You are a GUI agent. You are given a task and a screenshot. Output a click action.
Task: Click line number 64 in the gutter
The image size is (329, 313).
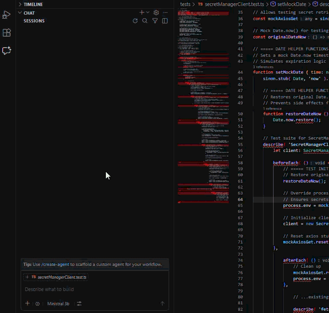pos(240,200)
